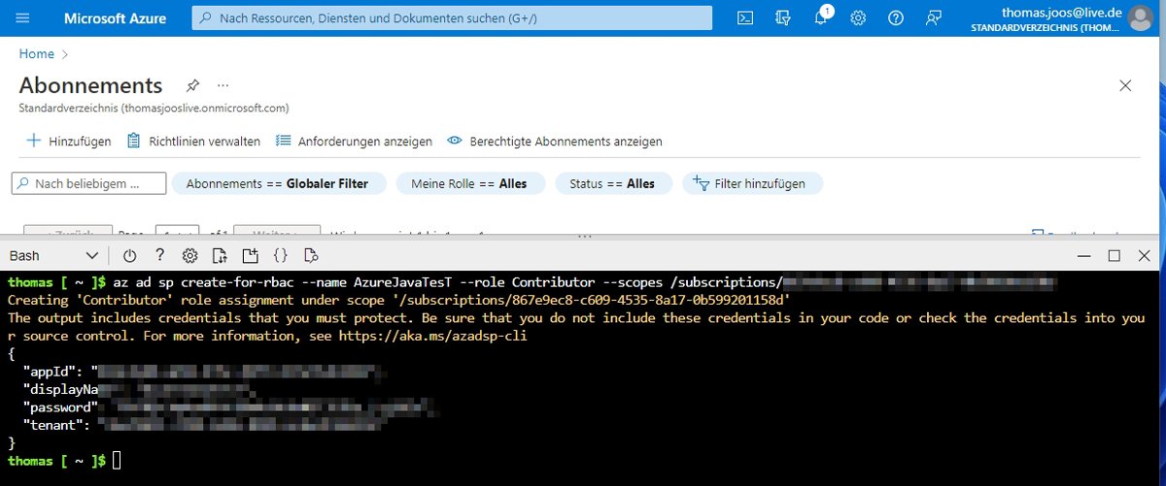The width and height of the screenshot is (1166, 486).
Task: Click Hinzufügen to add a subscription
Action: click(68, 141)
